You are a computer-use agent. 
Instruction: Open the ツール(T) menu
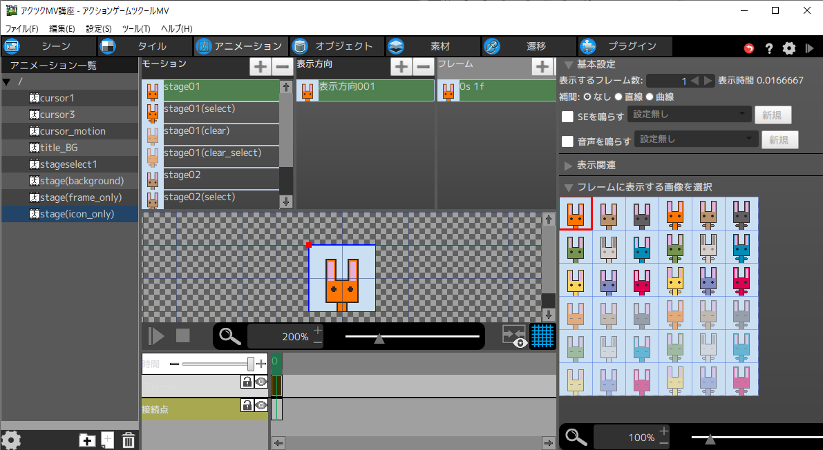pos(136,29)
